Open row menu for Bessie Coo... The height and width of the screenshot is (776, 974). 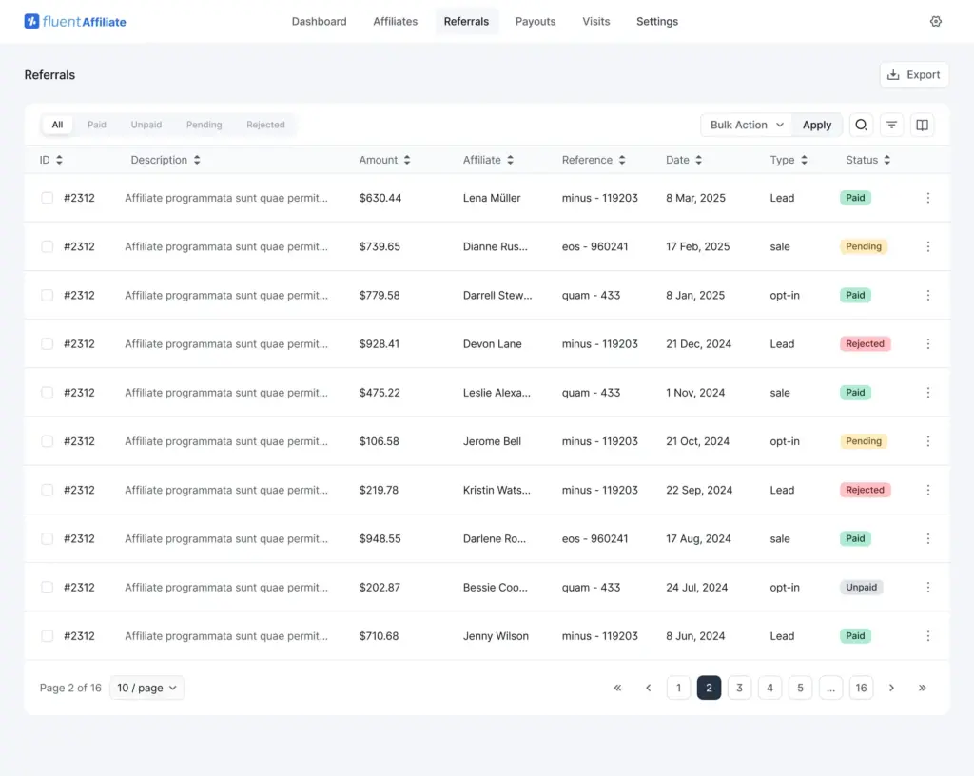tap(928, 588)
